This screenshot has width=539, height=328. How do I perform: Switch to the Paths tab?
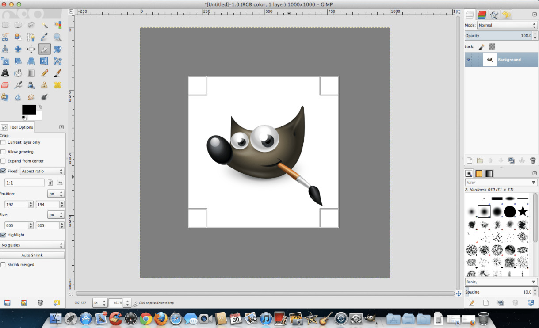click(494, 15)
